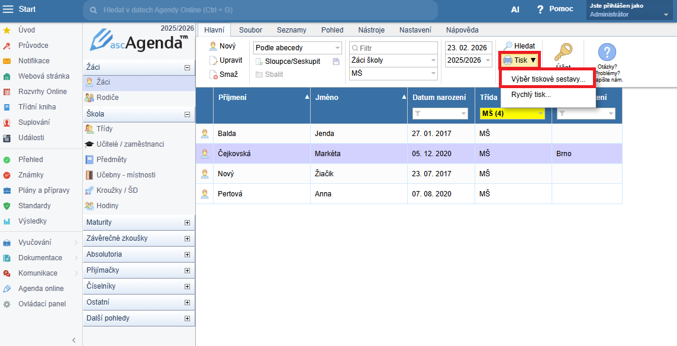The height and width of the screenshot is (346, 677).
Task: Click the blue question mark help icon
Action: tap(607, 53)
